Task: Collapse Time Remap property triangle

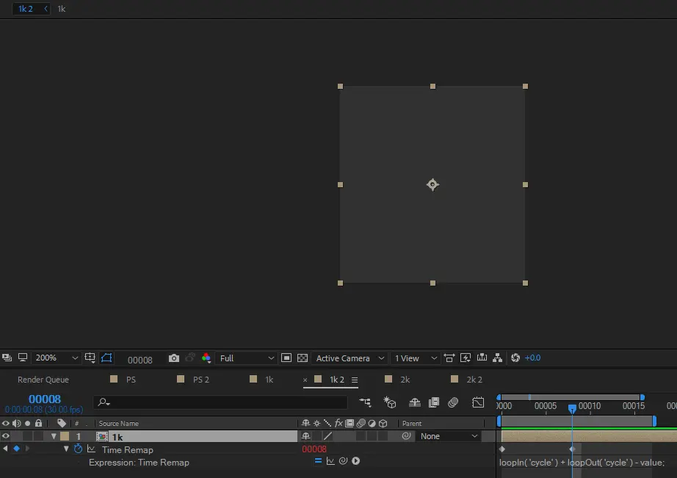Action: [x=66, y=449]
